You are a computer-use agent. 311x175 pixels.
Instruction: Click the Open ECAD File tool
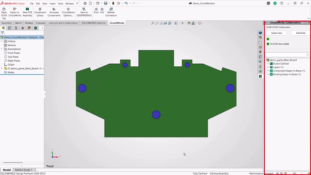coord(4,14)
